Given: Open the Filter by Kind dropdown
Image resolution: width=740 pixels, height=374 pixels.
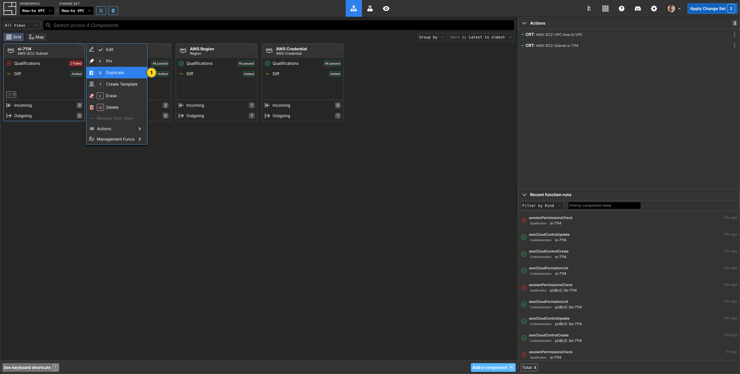Looking at the screenshot, I should pyautogui.click(x=542, y=206).
